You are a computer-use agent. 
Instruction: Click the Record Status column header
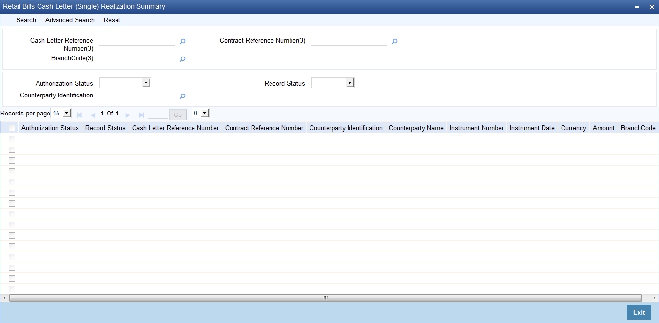point(105,128)
